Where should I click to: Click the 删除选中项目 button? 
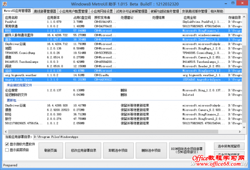click(x=151, y=150)
